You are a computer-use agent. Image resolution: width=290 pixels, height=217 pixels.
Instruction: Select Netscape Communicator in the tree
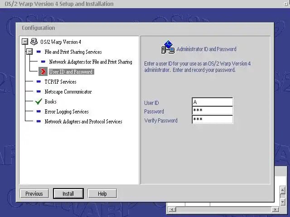(68, 92)
